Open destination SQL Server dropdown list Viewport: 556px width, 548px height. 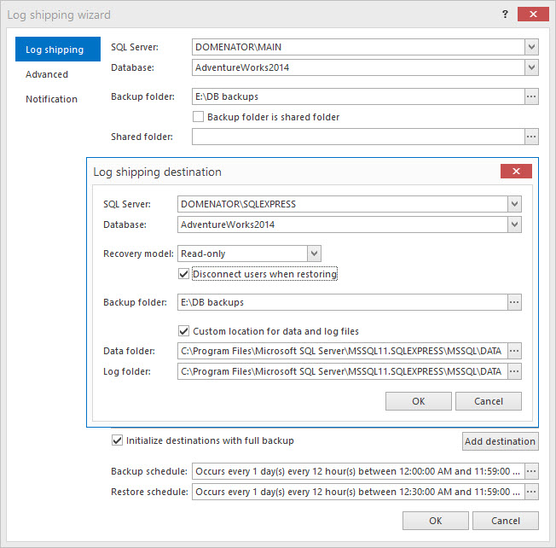514,204
